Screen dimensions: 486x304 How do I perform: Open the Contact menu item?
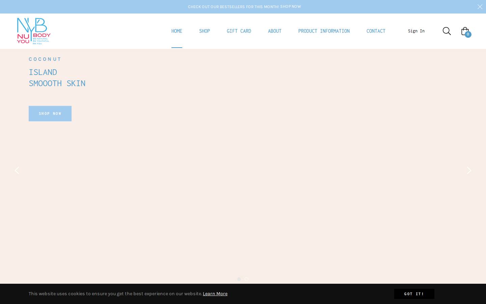(x=376, y=31)
